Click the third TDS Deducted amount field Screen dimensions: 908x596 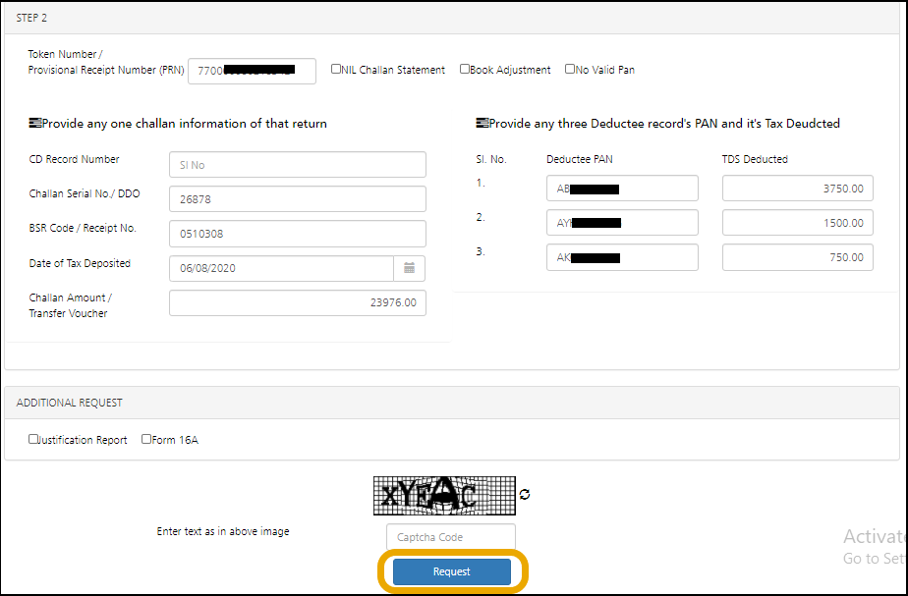pyautogui.click(x=796, y=256)
